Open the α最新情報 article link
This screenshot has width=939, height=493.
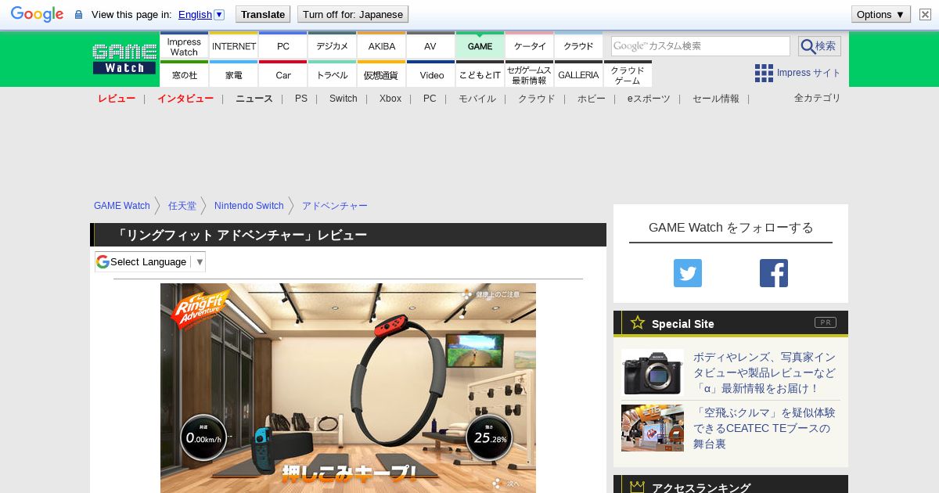tap(765, 372)
